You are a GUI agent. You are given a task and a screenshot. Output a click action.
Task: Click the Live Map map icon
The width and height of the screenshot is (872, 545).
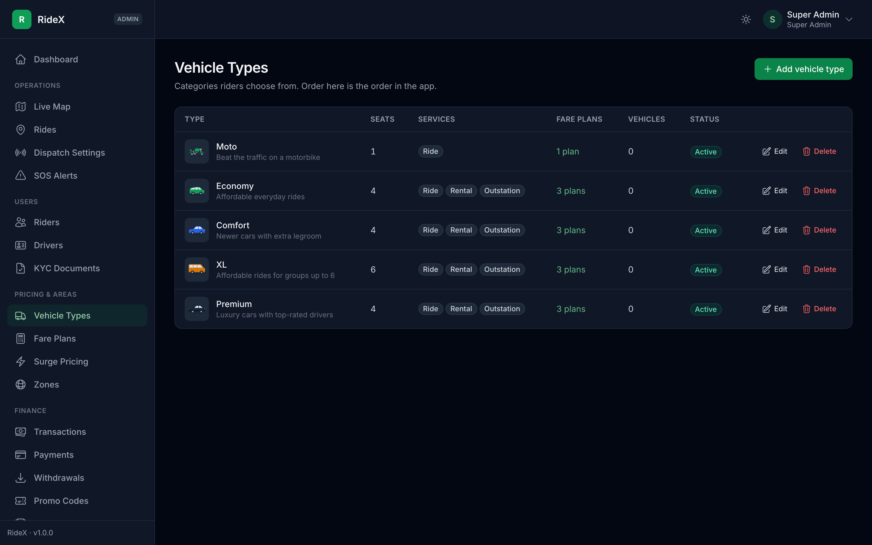21,107
